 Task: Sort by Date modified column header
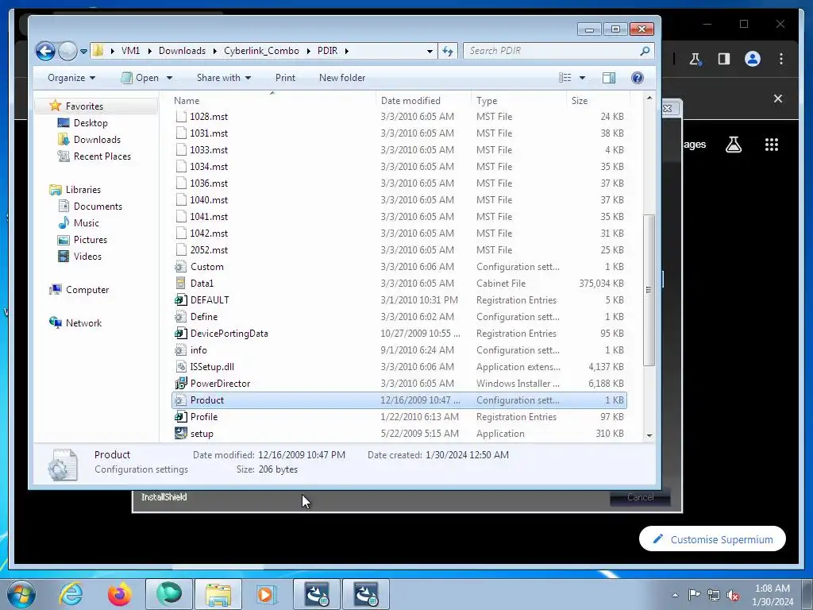(x=410, y=101)
